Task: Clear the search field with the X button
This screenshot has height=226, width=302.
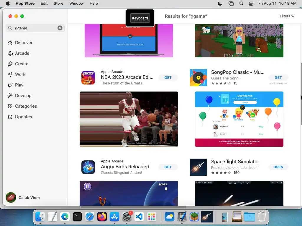Action: tap(60, 28)
